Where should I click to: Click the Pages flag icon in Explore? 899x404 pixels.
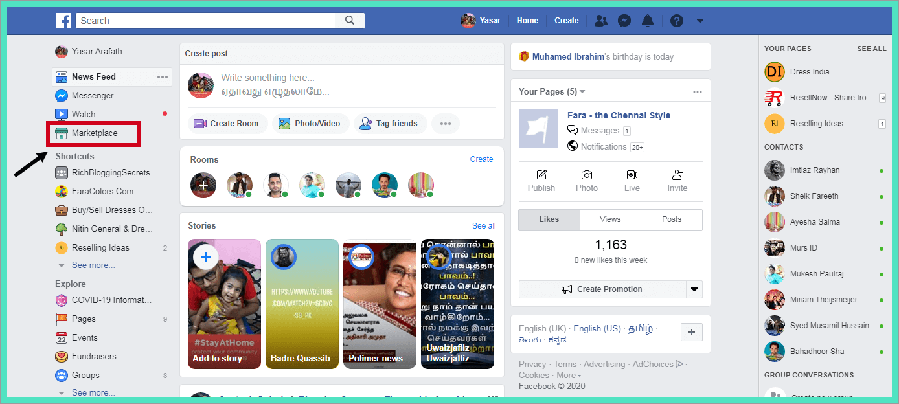(62, 319)
